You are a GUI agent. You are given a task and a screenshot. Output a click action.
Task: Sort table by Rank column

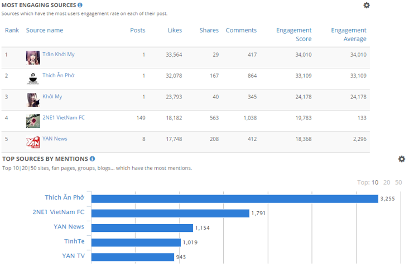(12, 30)
